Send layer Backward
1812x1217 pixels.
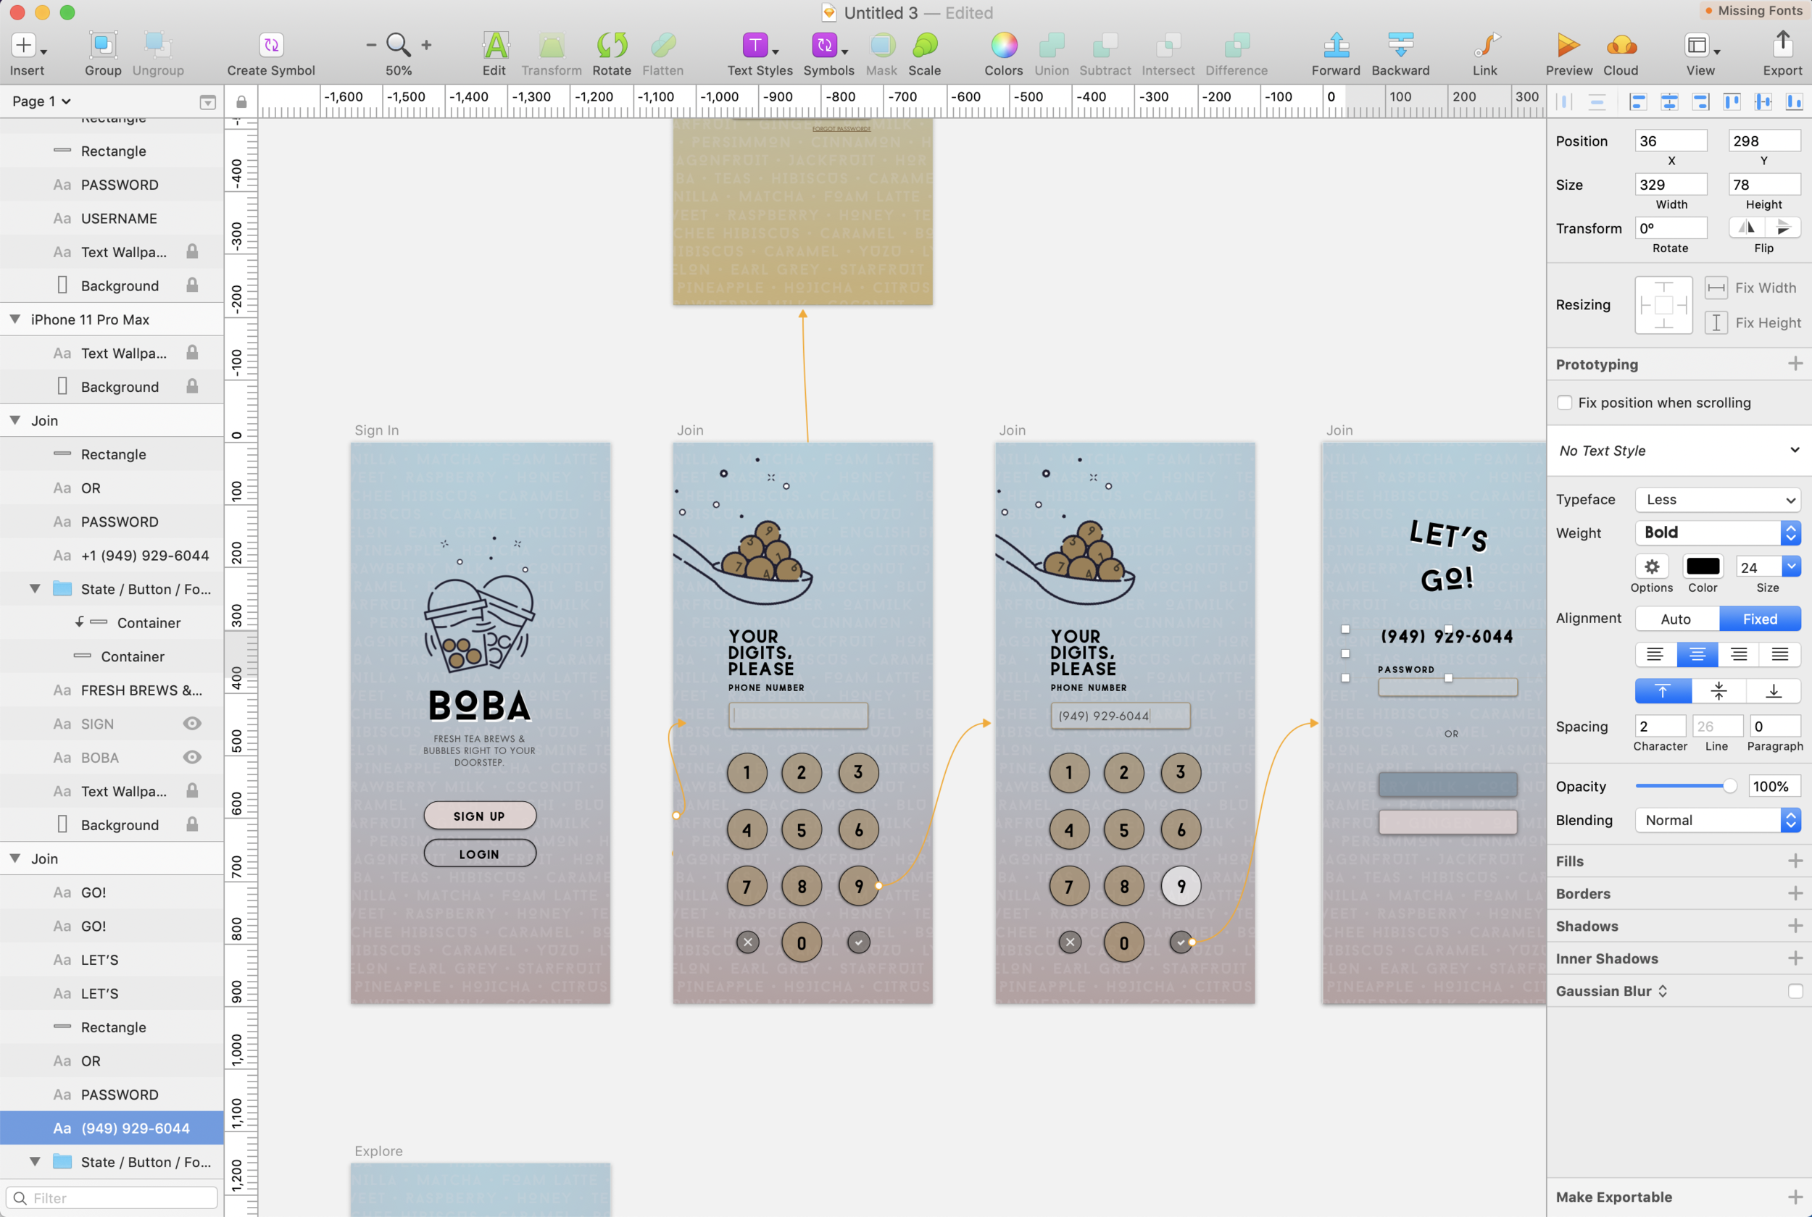[x=1400, y=45]
